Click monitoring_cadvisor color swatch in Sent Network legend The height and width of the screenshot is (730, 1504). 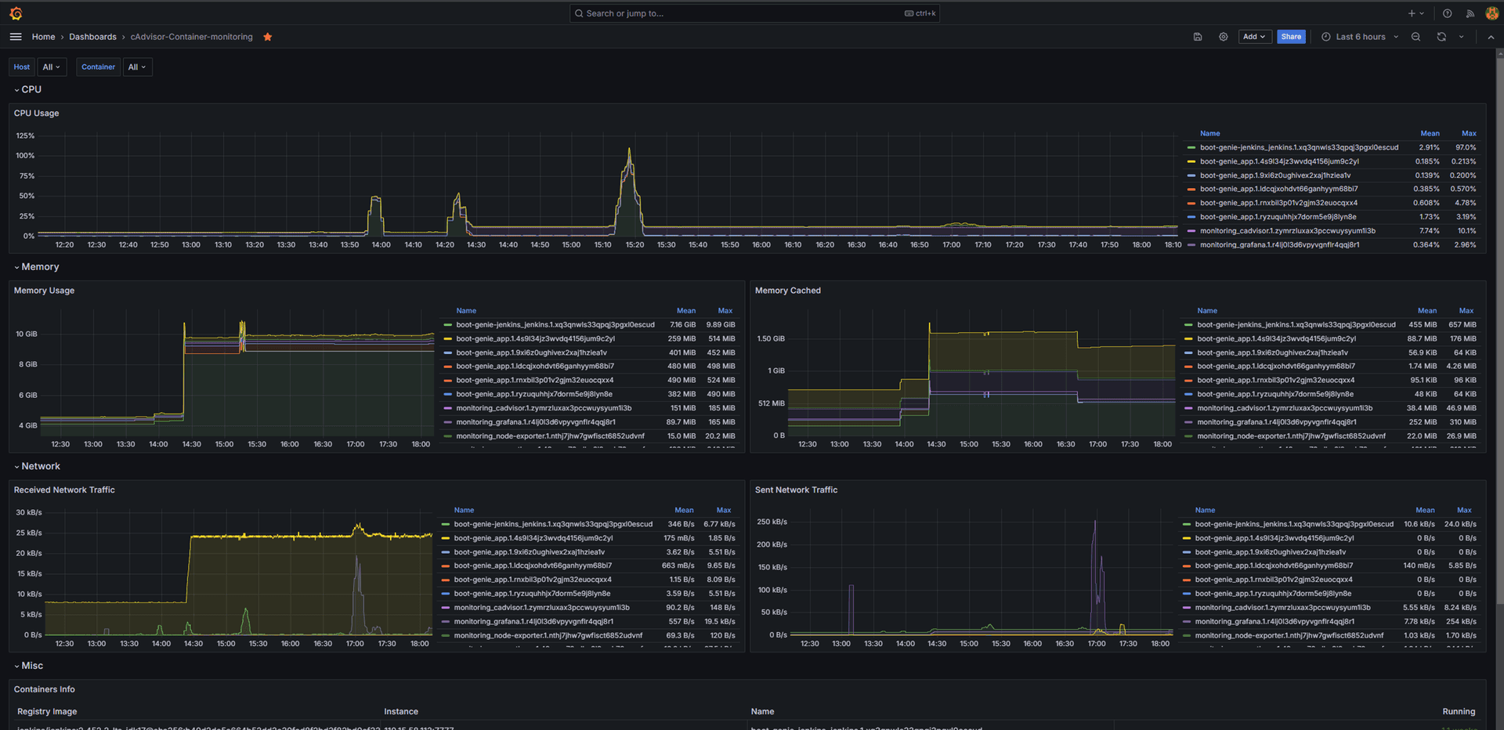[x=1186, y=608]
